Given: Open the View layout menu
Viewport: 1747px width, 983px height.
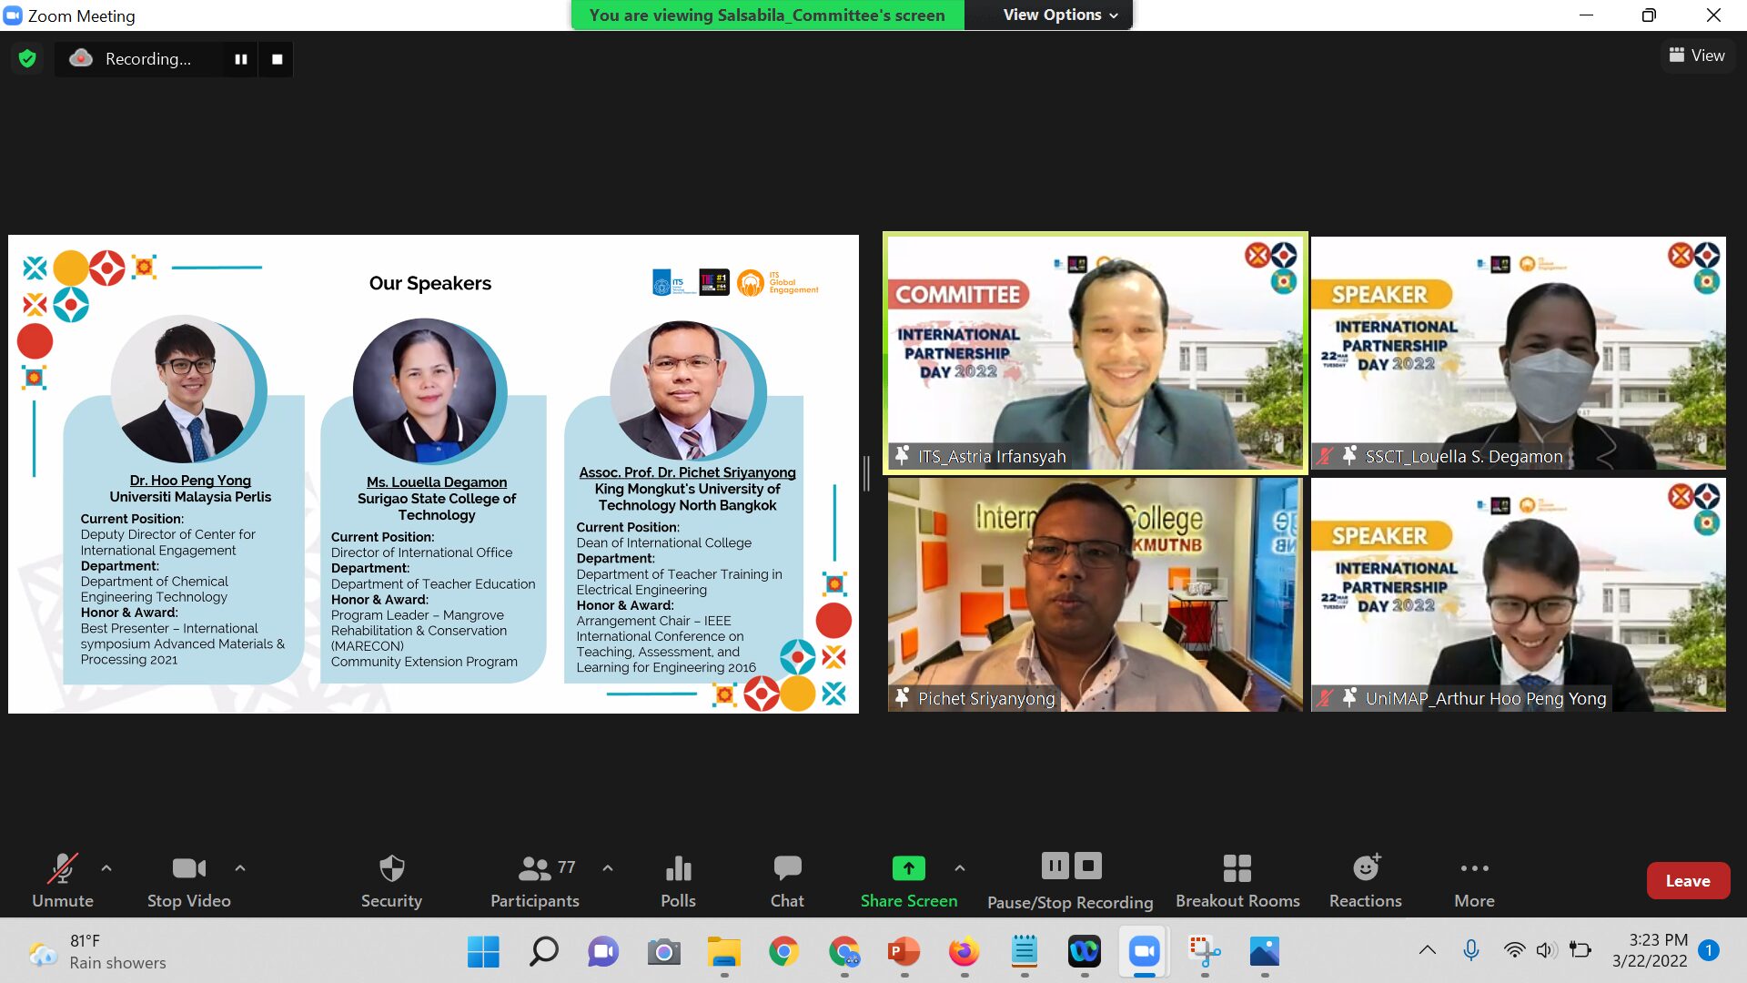Looking at the screenshot, I should click(x=1697, y=56).
